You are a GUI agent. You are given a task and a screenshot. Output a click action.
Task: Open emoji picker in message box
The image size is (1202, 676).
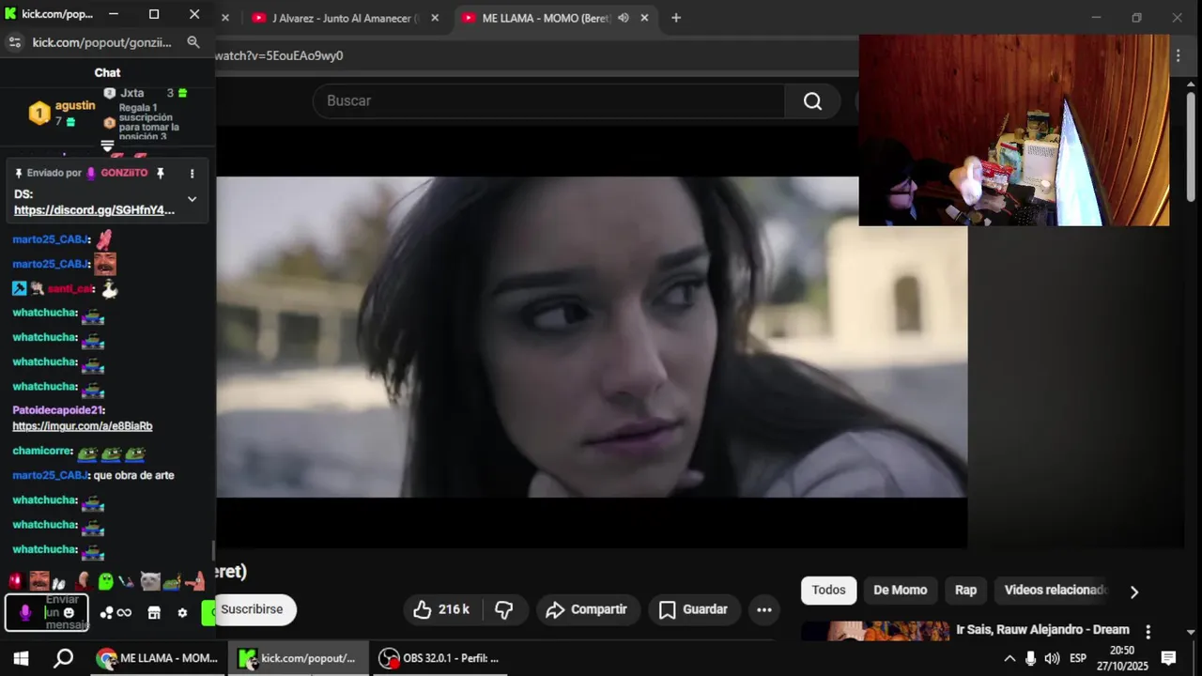pyautogui.click(x=69, y=612)
